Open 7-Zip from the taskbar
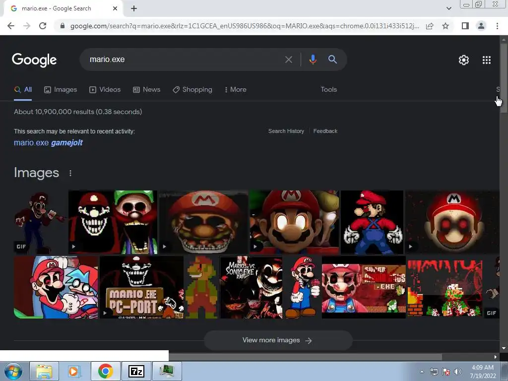Viewport: 508px width, 381px height. tap(136, 372)
